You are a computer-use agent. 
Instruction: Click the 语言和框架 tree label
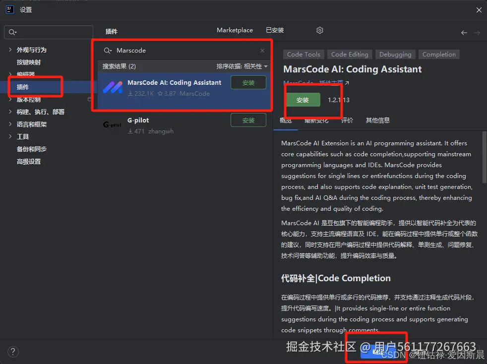[x=31, y=124]
